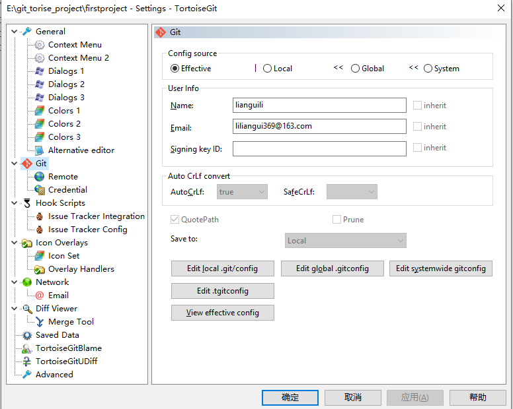Toggle inherit checkbox for Signing key ID
The image size is (513, 409).
point(417,148)
